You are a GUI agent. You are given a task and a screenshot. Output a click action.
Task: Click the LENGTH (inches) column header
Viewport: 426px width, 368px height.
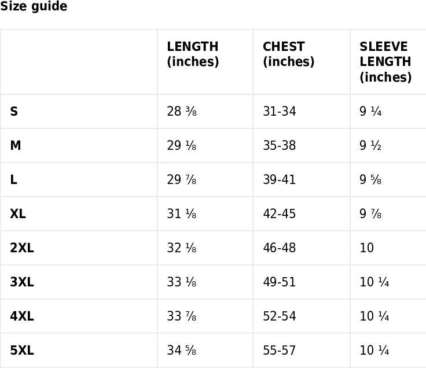[193, 54]
